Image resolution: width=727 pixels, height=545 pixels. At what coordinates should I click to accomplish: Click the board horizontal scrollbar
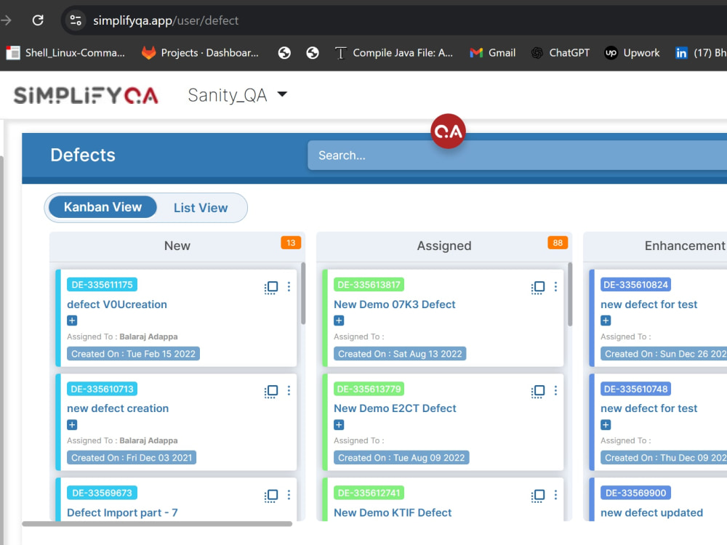pos(157,524)
